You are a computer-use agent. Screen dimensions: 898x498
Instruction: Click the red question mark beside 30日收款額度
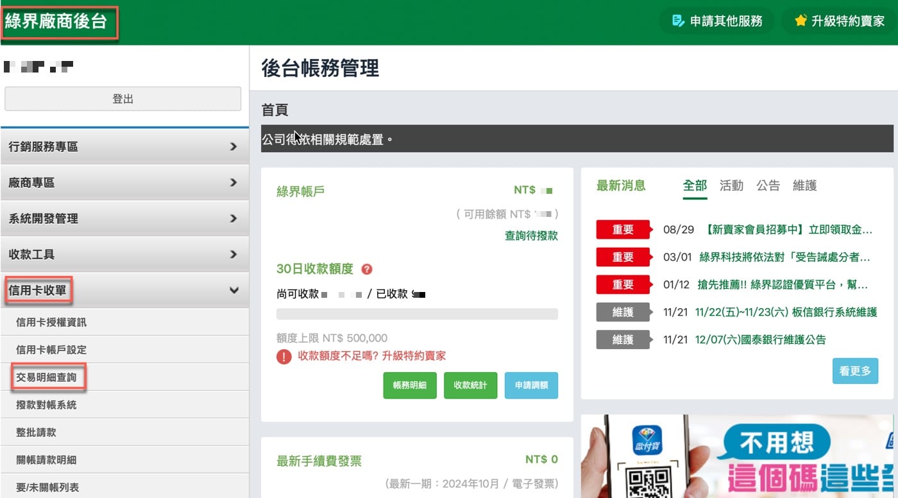click(x=367, y=270)
